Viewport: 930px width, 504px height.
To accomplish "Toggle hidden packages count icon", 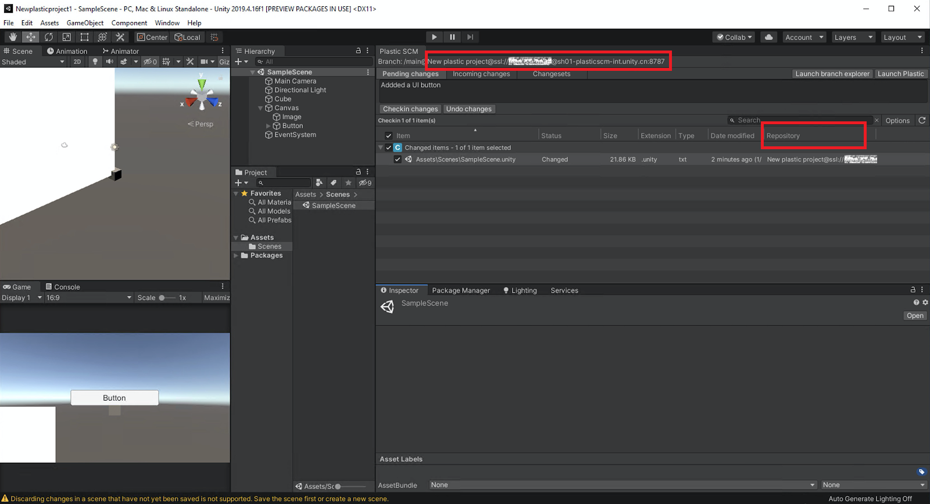I will (x=365, y=182).
